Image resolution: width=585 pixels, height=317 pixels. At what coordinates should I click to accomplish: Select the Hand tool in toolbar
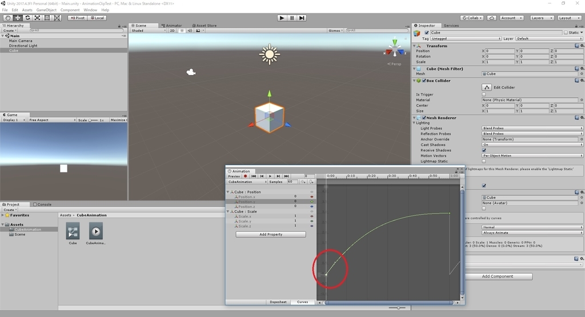(7, 18)
